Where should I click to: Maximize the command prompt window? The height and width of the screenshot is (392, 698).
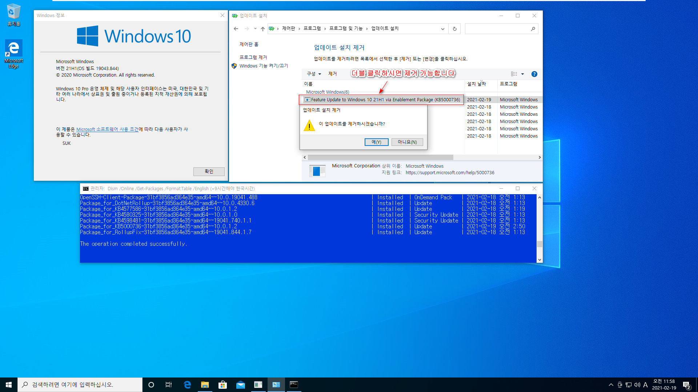point(518,189)
